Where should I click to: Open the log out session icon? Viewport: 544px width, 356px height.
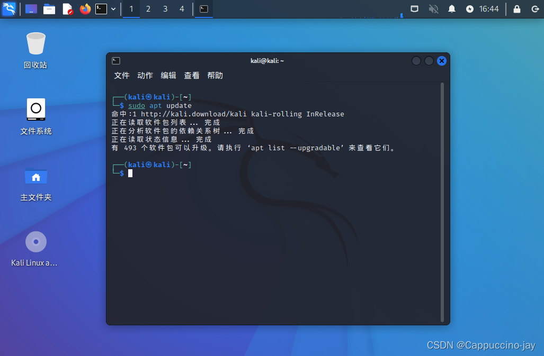click(535, 9)
